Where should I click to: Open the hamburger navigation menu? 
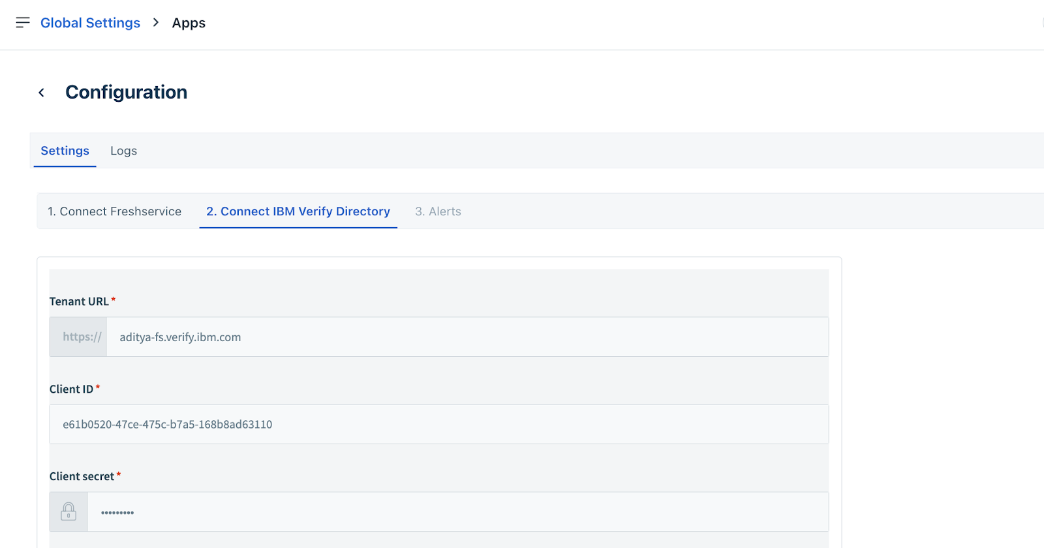pyautogui.click(x=23, y=23)
